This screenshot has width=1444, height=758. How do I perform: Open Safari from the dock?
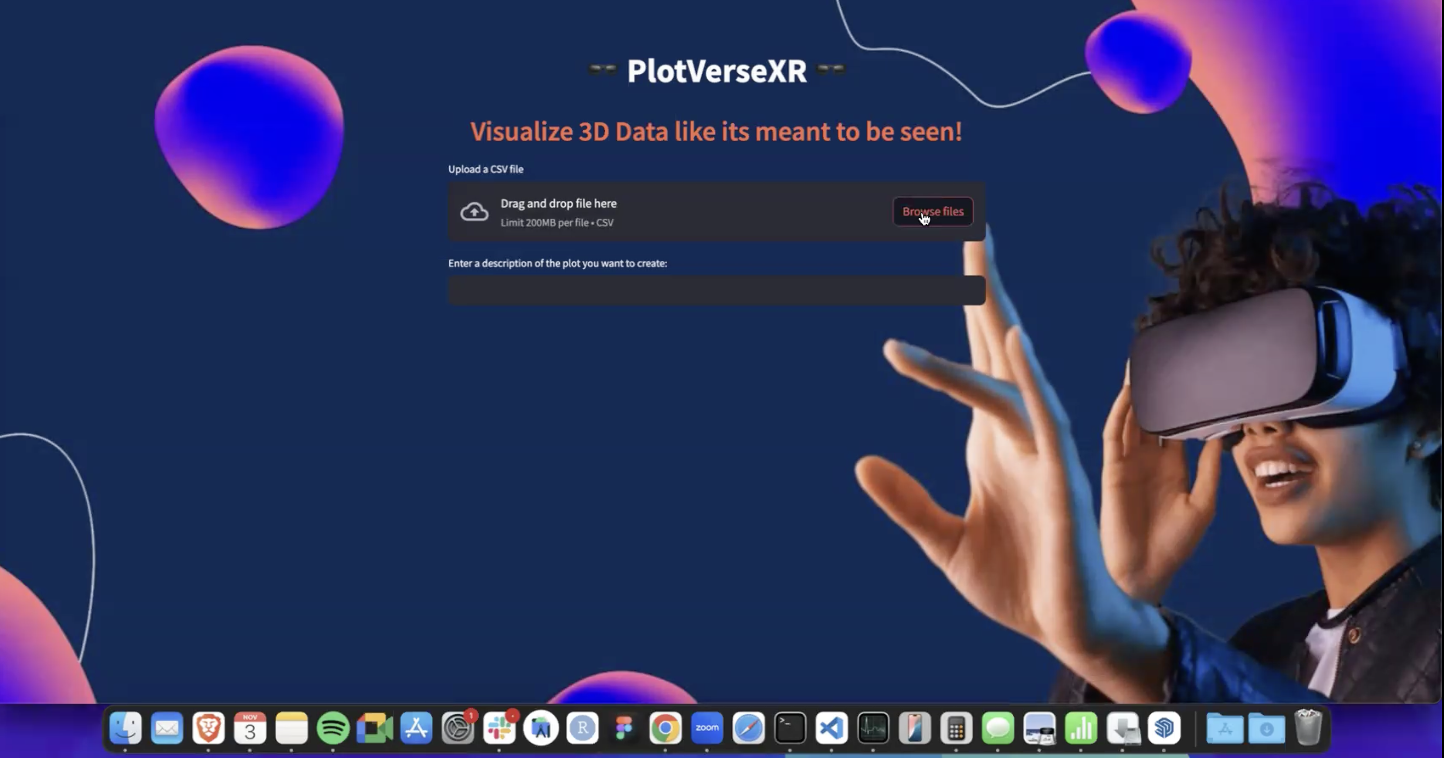pos(748,728)
